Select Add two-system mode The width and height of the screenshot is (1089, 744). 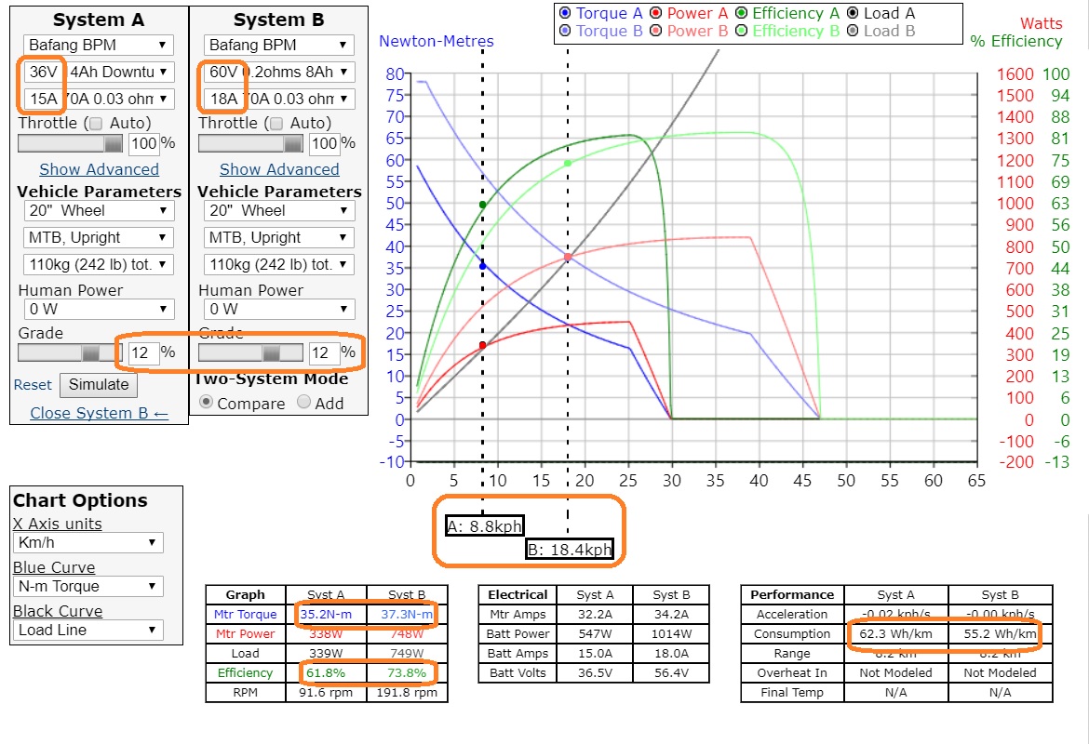303,402
